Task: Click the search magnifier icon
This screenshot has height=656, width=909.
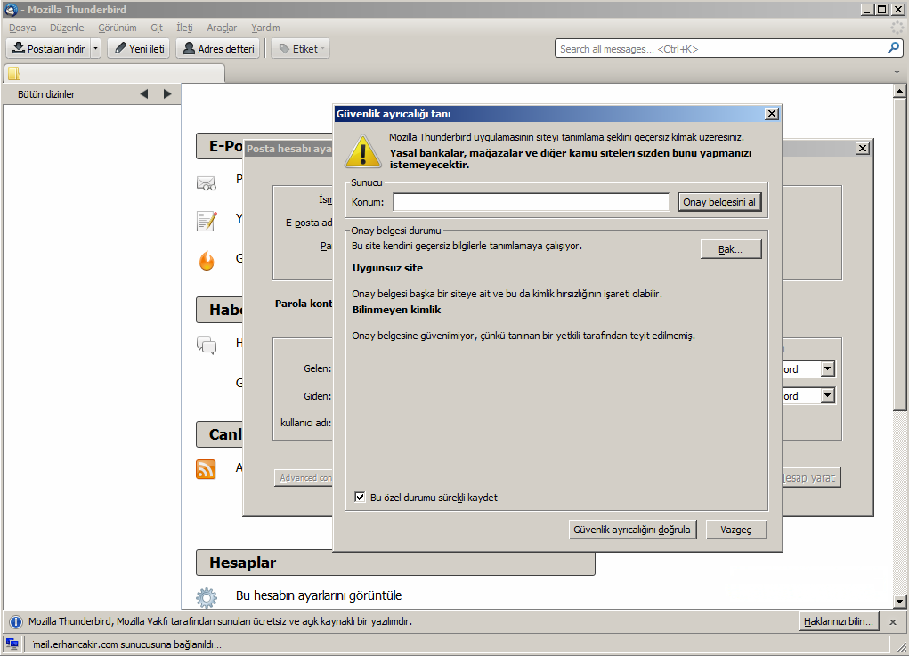Action: (893, 48)
